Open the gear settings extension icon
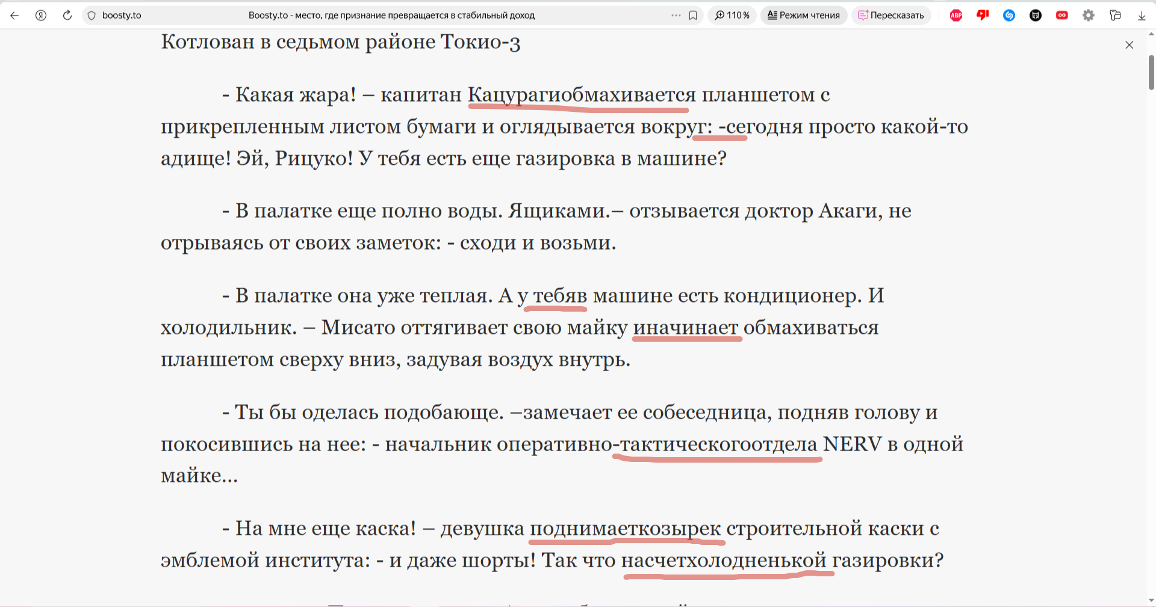This screenshot has width=1156, height=607. point(1089,16)
